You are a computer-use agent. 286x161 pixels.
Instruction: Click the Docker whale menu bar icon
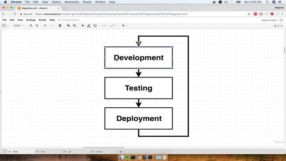[214, 2]
